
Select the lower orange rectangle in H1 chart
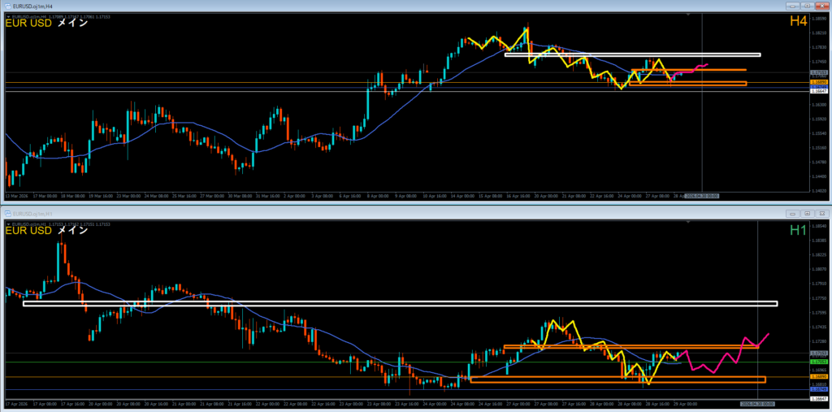click(617, 379)
